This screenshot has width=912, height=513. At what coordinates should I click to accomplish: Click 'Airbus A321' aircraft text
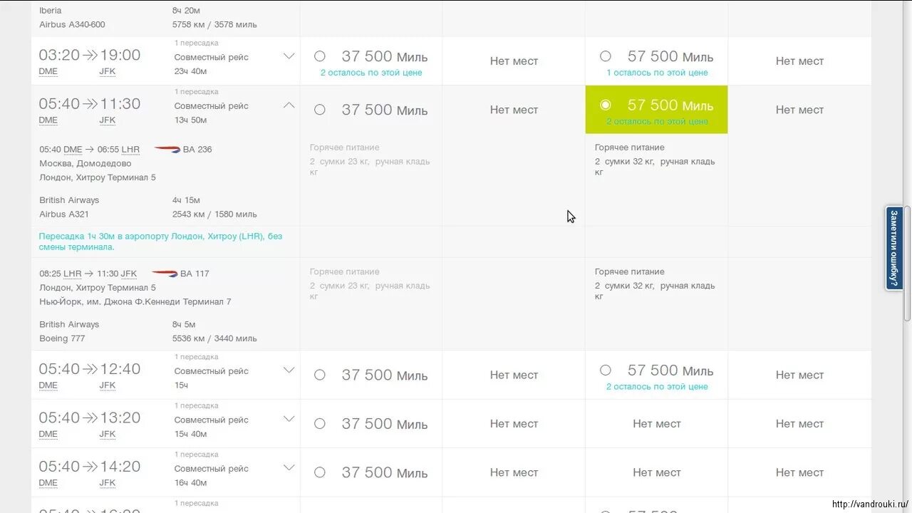click(64, 214)
